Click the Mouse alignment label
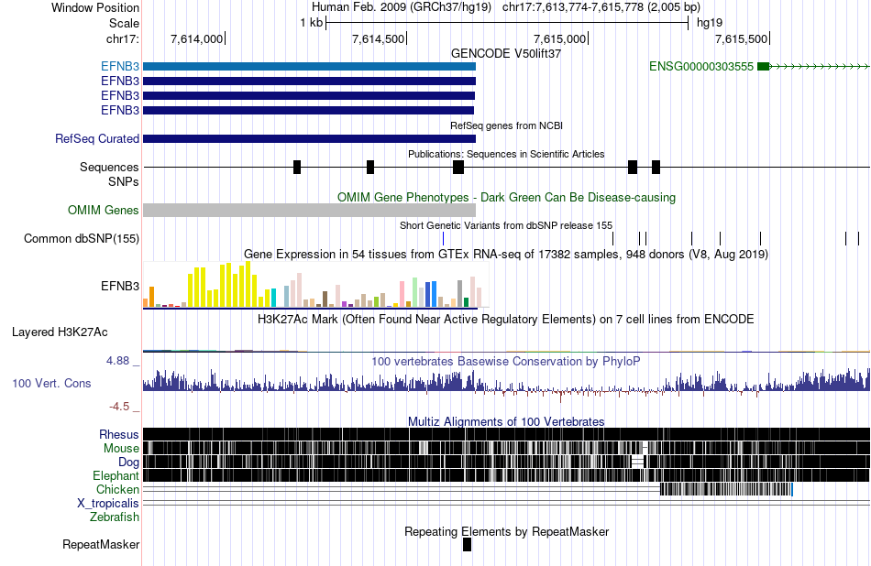 click(121, 449)
